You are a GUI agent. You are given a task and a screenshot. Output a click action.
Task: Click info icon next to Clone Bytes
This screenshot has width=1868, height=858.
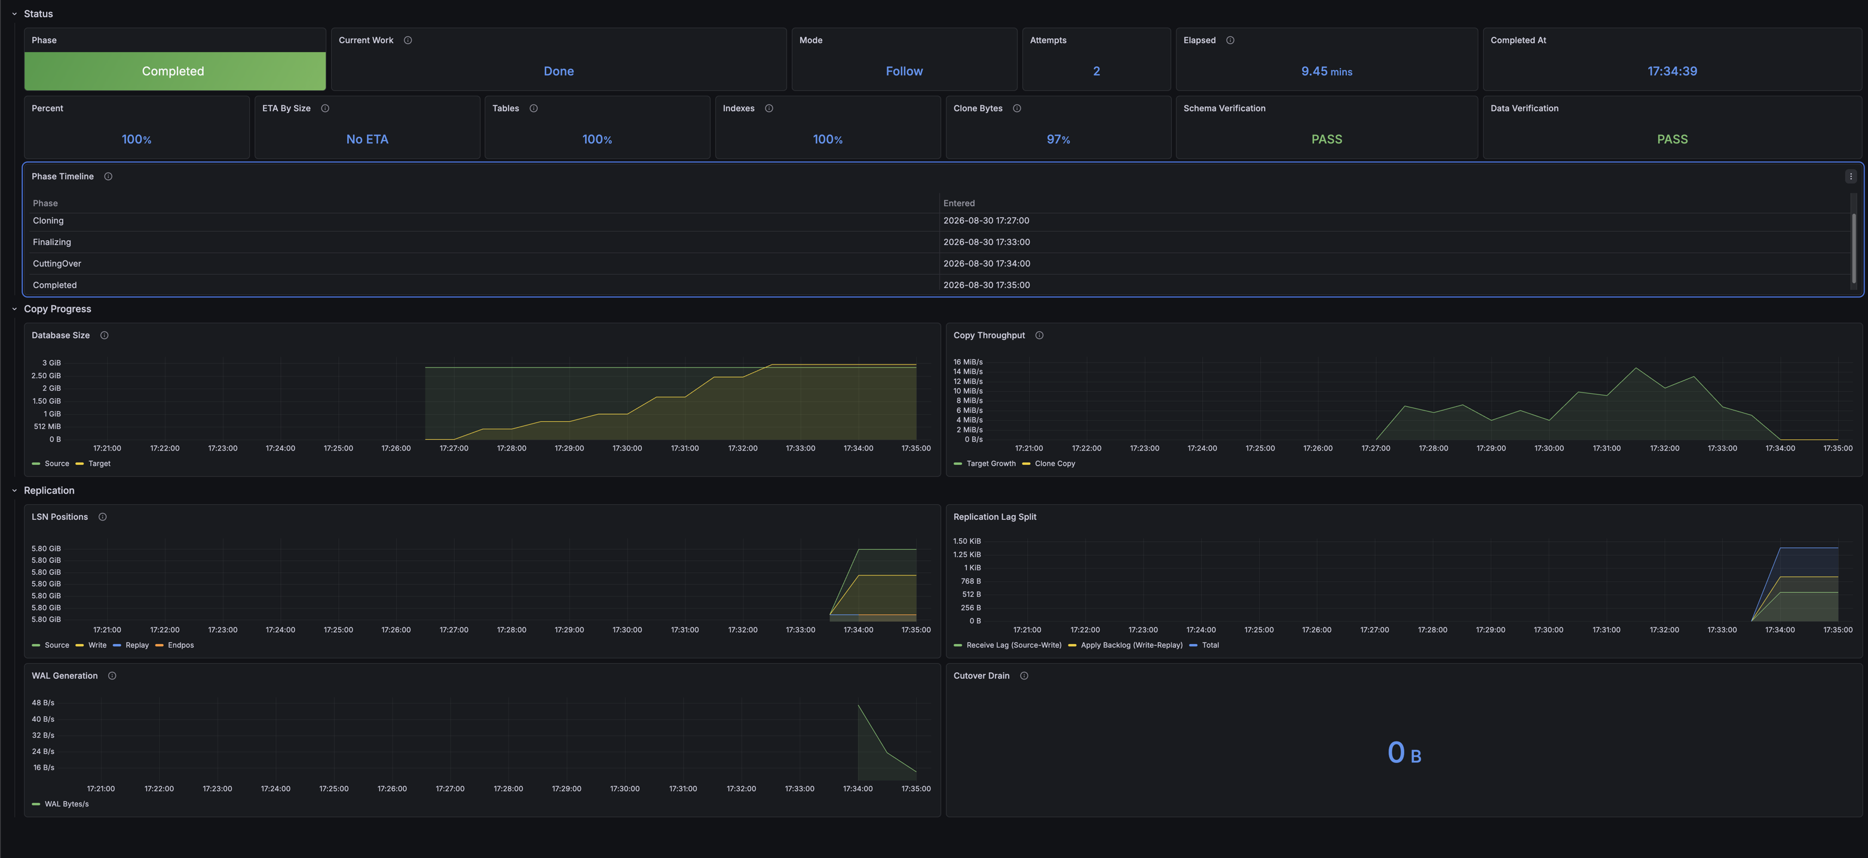pyautogui.click(x=1016, y=109)
